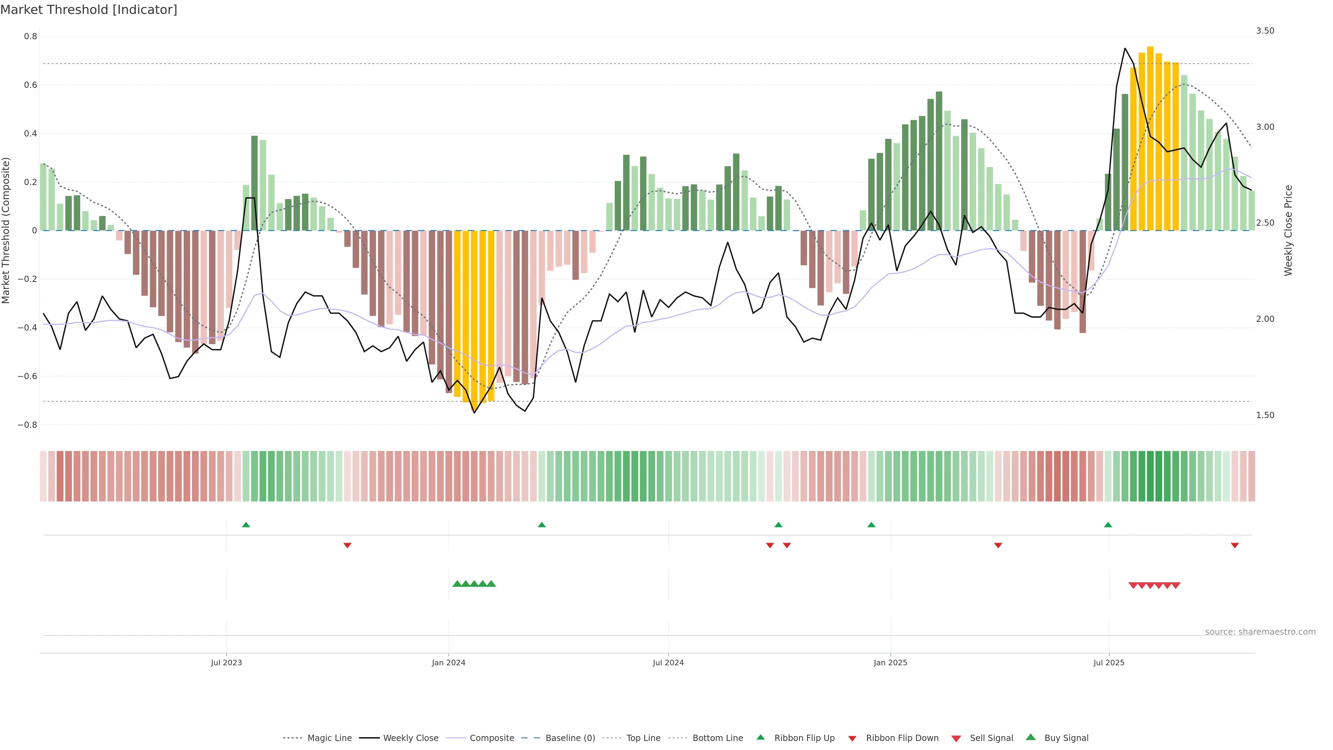Image resolution: width=1333 pixels, height=750 pixels.
Task: Click the Weekly Close Price axis title
Action: tap(1289, 230)
